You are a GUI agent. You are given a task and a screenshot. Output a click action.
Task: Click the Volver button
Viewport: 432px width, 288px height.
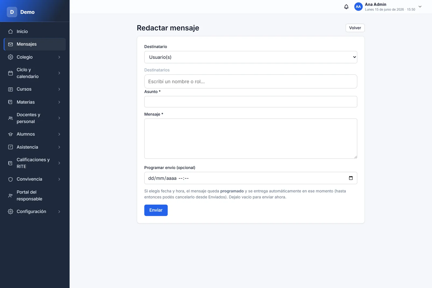[x=355, y=28]
